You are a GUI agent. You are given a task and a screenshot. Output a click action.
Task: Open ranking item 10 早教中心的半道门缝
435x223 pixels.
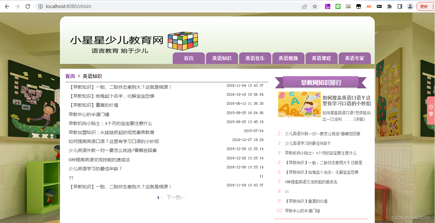(302, 211)
